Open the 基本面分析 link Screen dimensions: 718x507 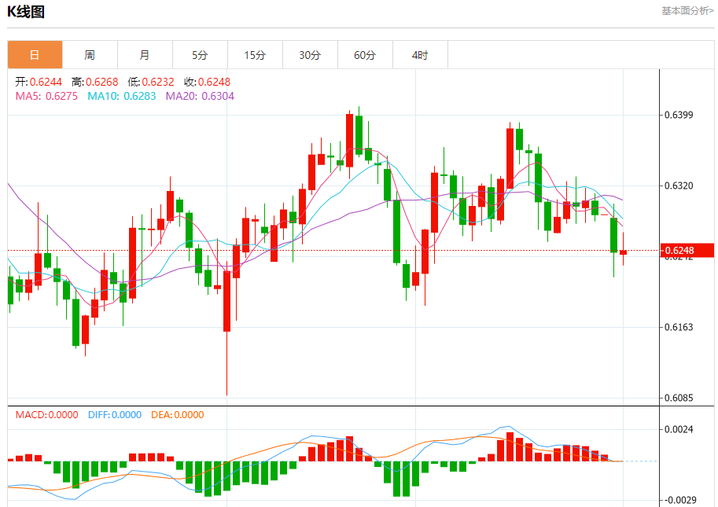point(687,10)
